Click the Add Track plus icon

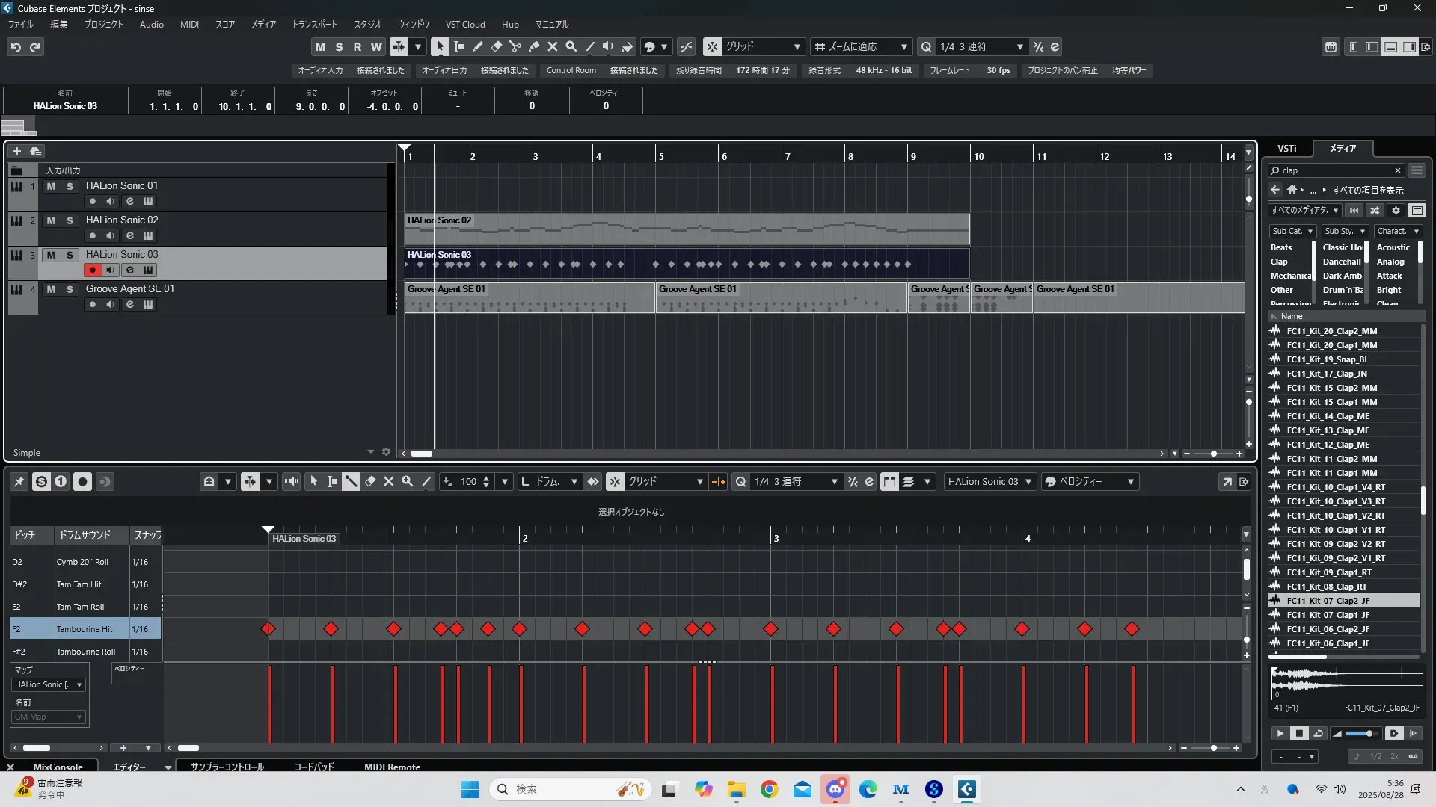click(x=16, y=151)
